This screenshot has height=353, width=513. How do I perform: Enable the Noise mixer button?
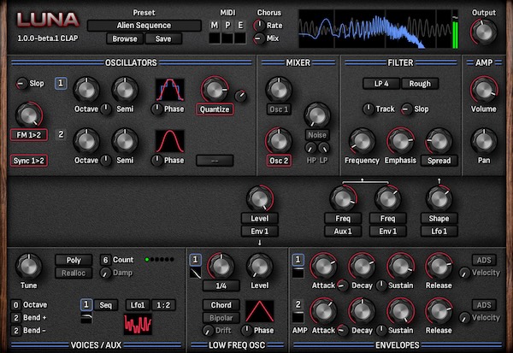pos(317,135)
